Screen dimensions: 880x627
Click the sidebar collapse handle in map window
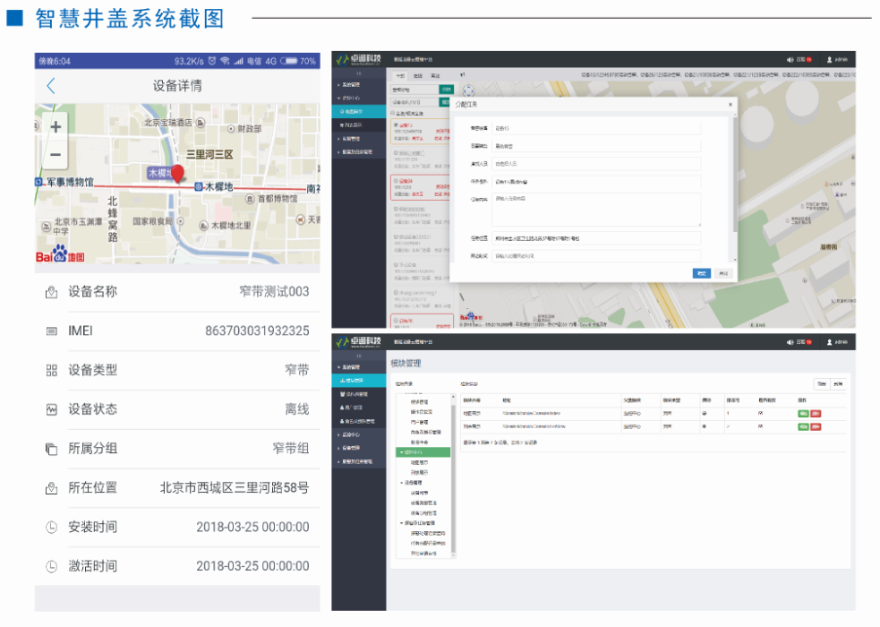(359, 73)
